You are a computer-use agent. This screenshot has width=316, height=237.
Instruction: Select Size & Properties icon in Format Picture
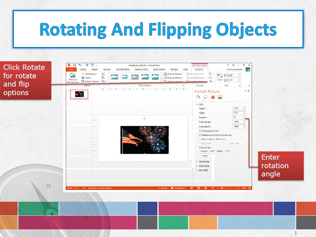point(213,97)
